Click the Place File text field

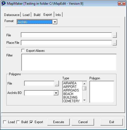point(66,43)
